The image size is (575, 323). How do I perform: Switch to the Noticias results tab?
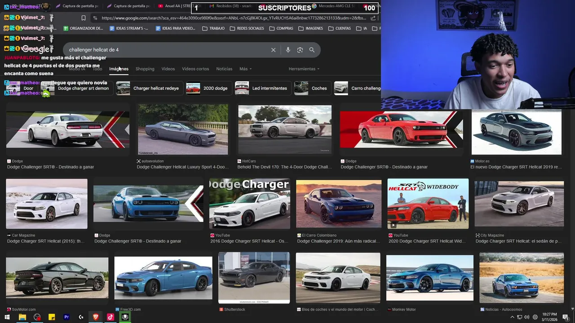point(224,69)
